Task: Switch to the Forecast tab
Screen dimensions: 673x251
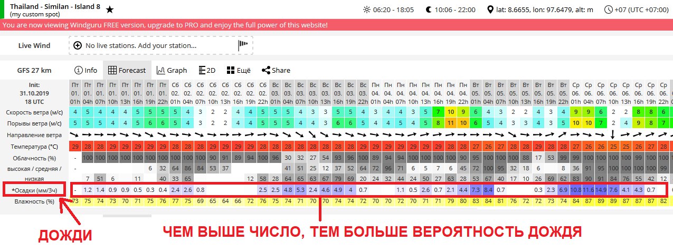Action: [126, 70]
